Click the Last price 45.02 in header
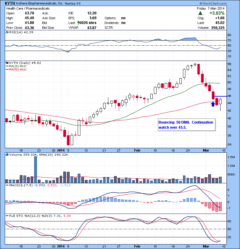Screen dimensions: 240x249 coord(220,23)
